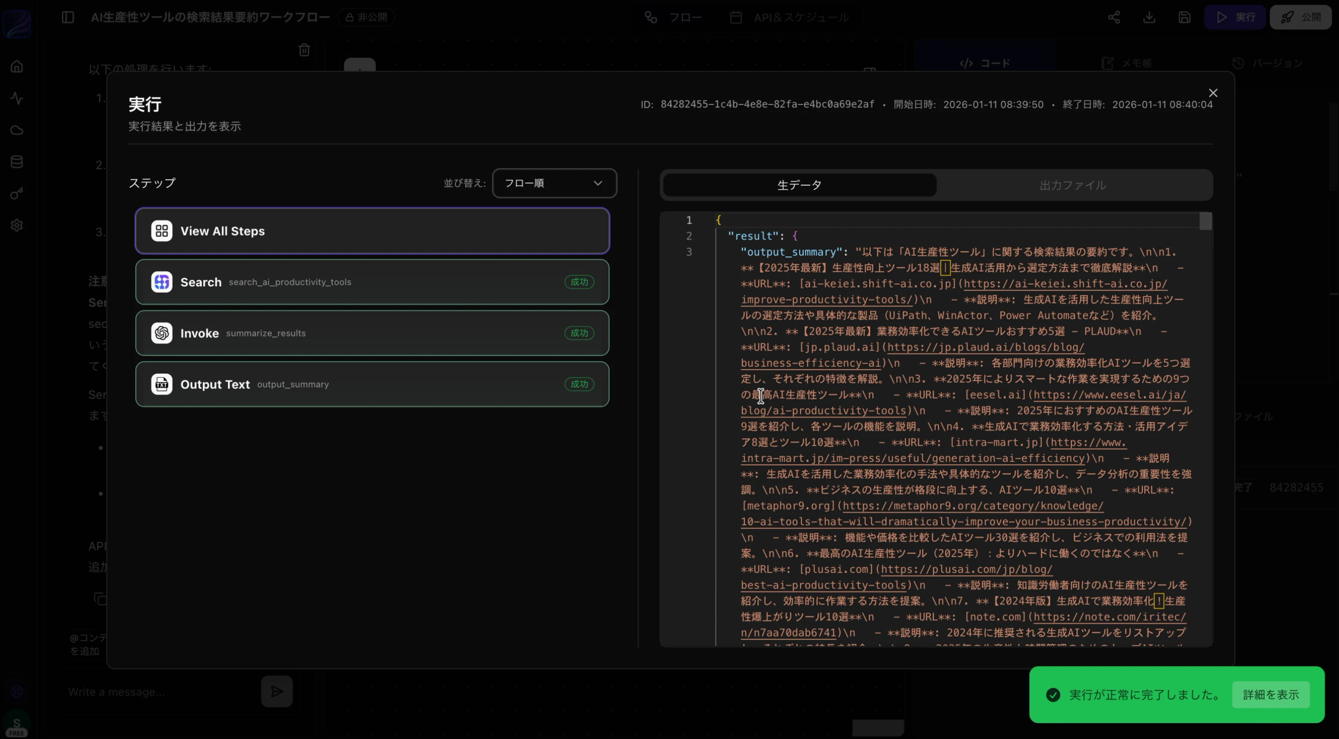Close the 実行 dialog with the X
This screenshot has height=739, width=1339.
tap(1213, 93)
